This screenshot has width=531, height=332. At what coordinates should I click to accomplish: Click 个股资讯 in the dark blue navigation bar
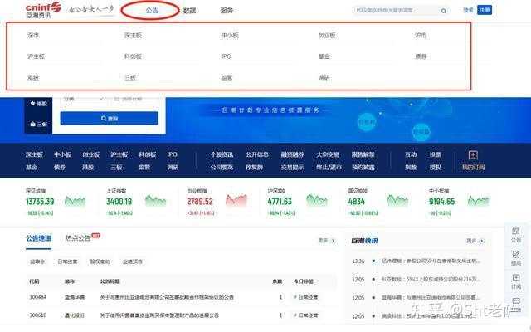[x=222, y=154]
